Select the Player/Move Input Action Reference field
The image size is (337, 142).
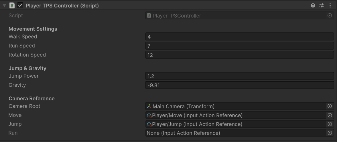(x=235, y=115)
